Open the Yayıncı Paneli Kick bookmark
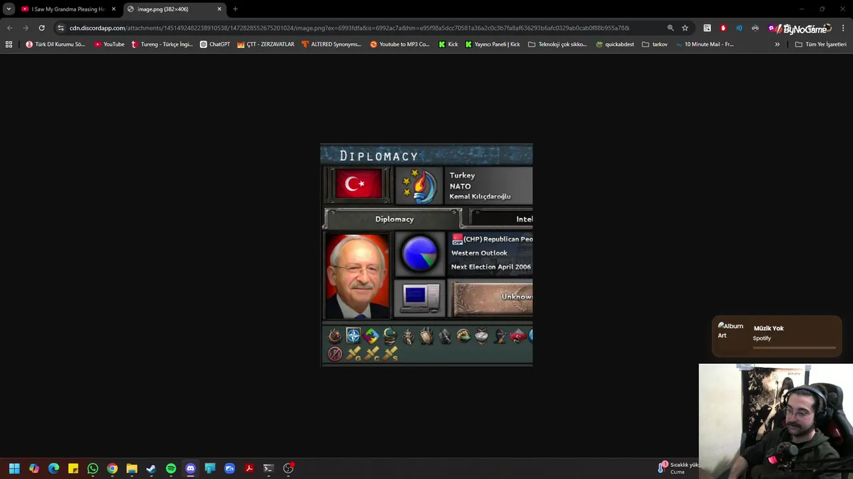 click(492, 45)
